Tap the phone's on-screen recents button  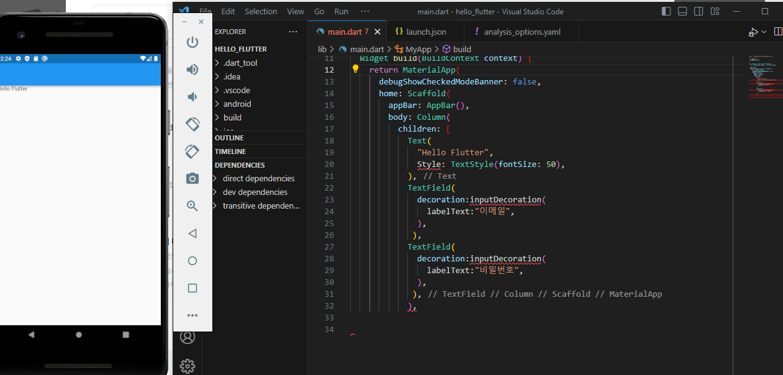click(x=126, y=334)
